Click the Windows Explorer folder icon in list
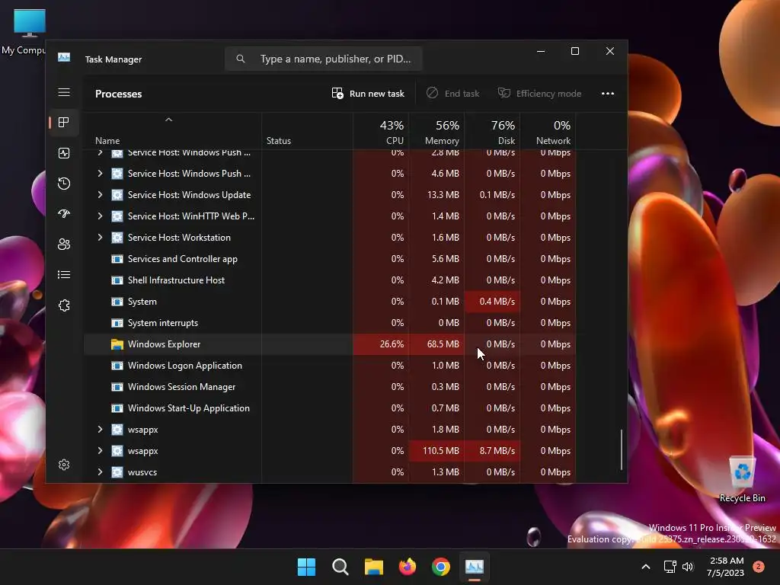The width and height of the screenshot is (780, 585). (117, 344)
